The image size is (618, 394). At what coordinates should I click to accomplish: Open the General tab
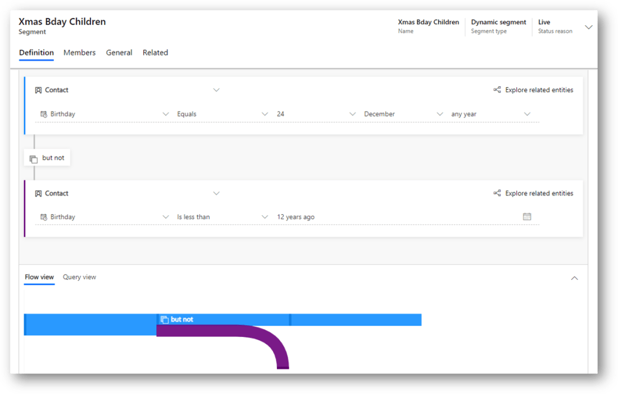pos(119,53)
